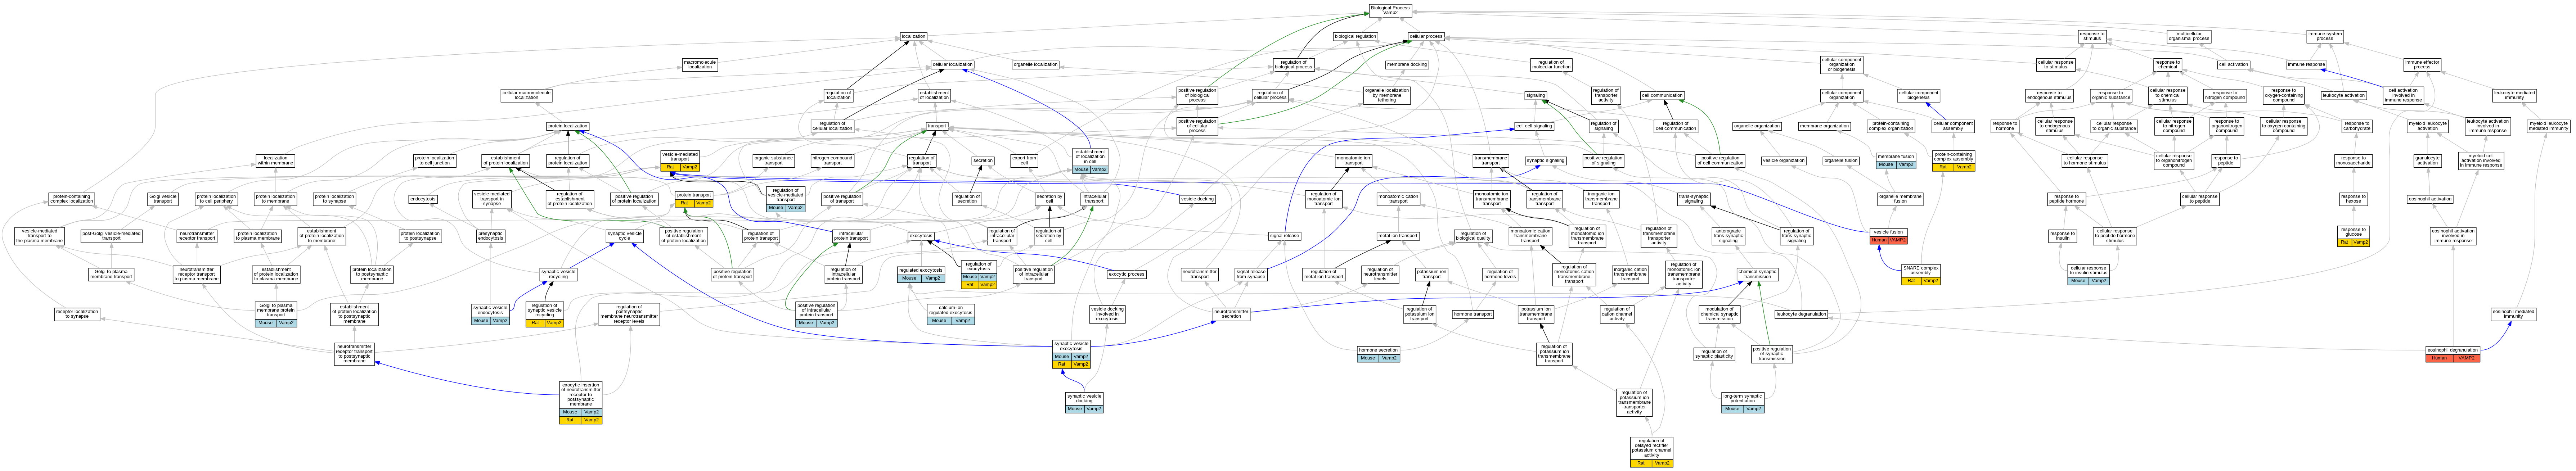Click the 'receptor localization to synapse' node
The image size is (2576, 471).
[x=77, y=314]
